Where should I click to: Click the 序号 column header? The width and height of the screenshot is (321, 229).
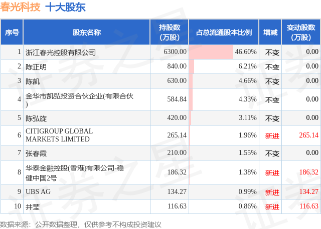(x=12, y=32)
